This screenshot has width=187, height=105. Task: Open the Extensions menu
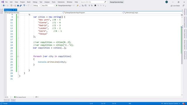[61, 2]
